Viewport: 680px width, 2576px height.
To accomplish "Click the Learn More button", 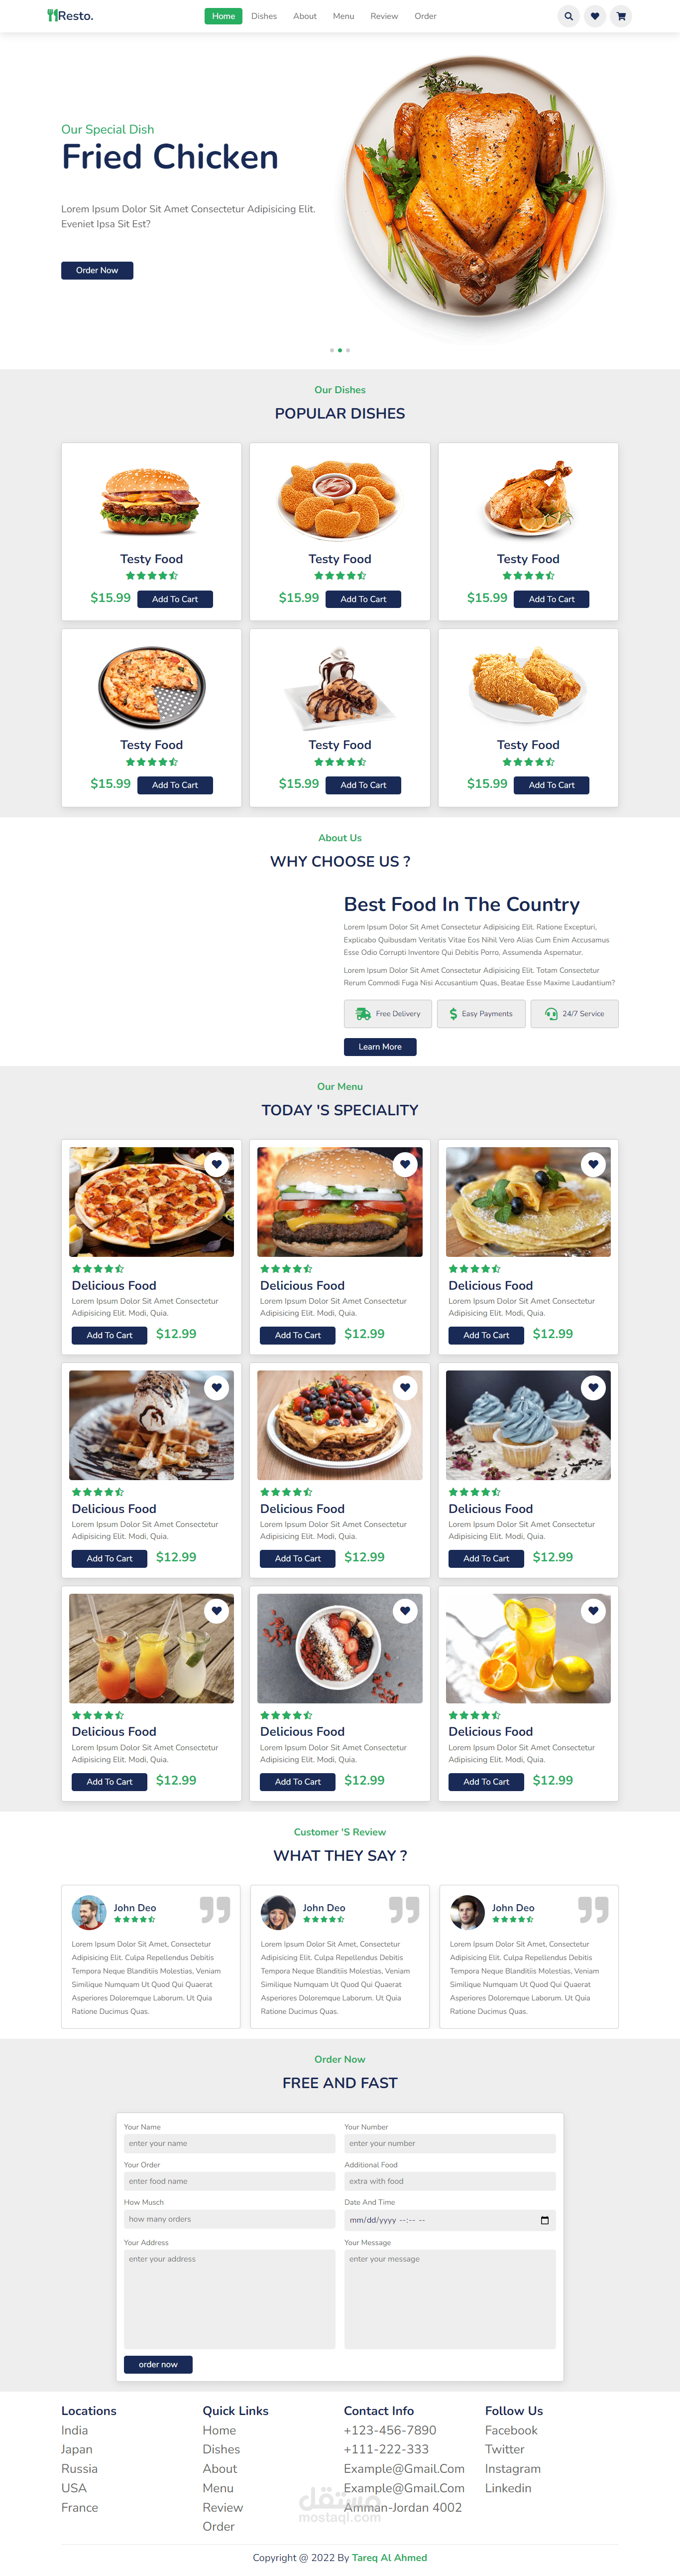I will tap(380, 1047).
